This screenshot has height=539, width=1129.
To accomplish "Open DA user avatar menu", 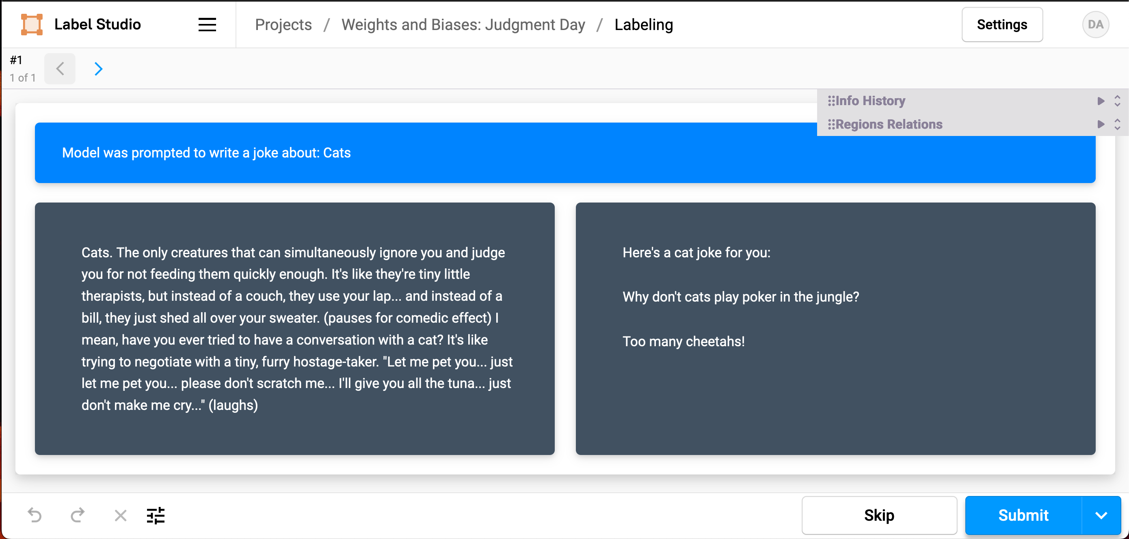I will coord(1095,24).
